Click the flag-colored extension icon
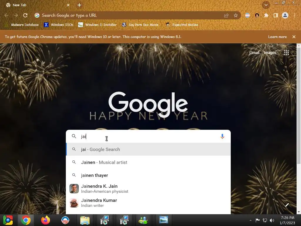This screenshot has height=226, width=301. coord(248,15)
